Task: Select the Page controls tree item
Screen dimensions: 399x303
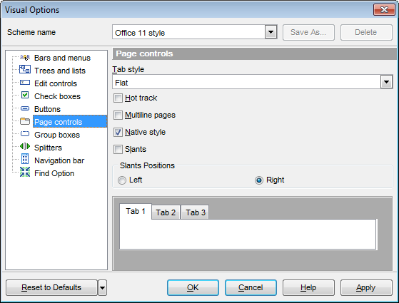Action: [x=70, y=121]
